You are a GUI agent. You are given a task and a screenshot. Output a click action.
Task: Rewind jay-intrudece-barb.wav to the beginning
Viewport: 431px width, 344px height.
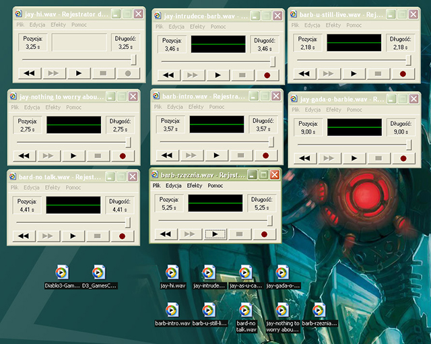coord(168,75)
